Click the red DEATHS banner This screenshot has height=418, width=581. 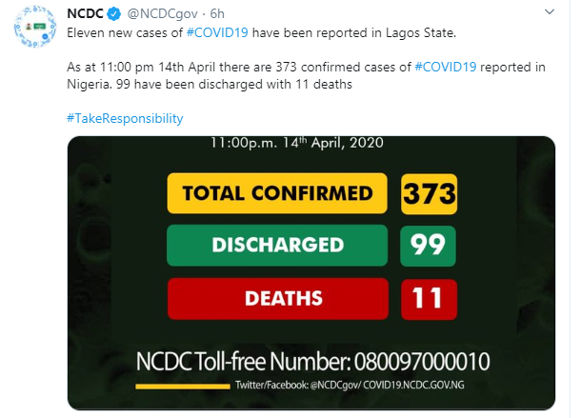[277, 298]
